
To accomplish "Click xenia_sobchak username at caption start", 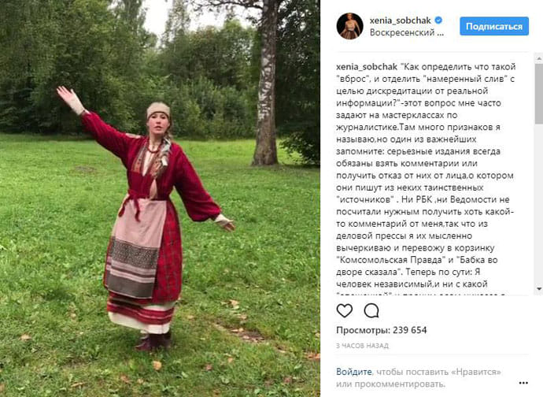I will point(367,67).
